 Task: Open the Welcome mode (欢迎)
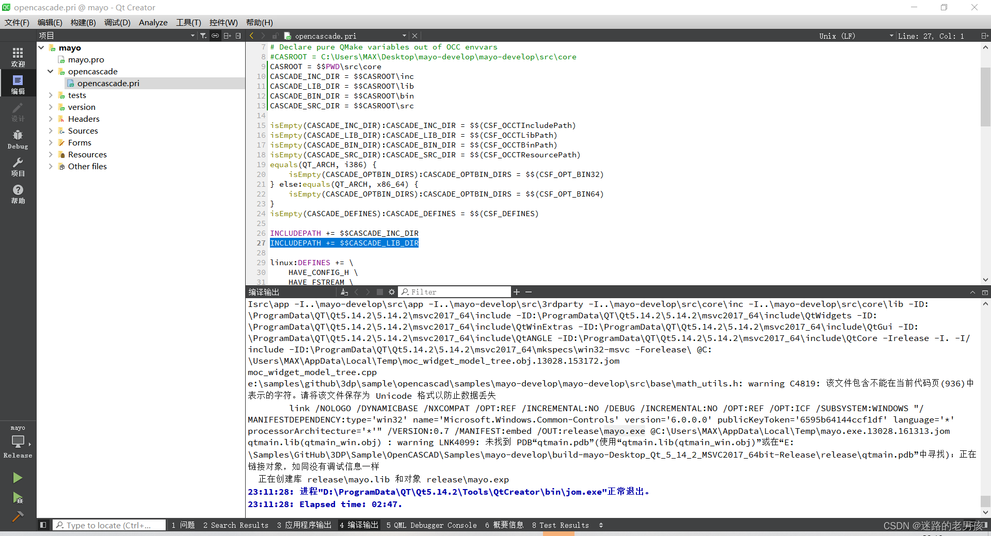[x=18, y=56]
